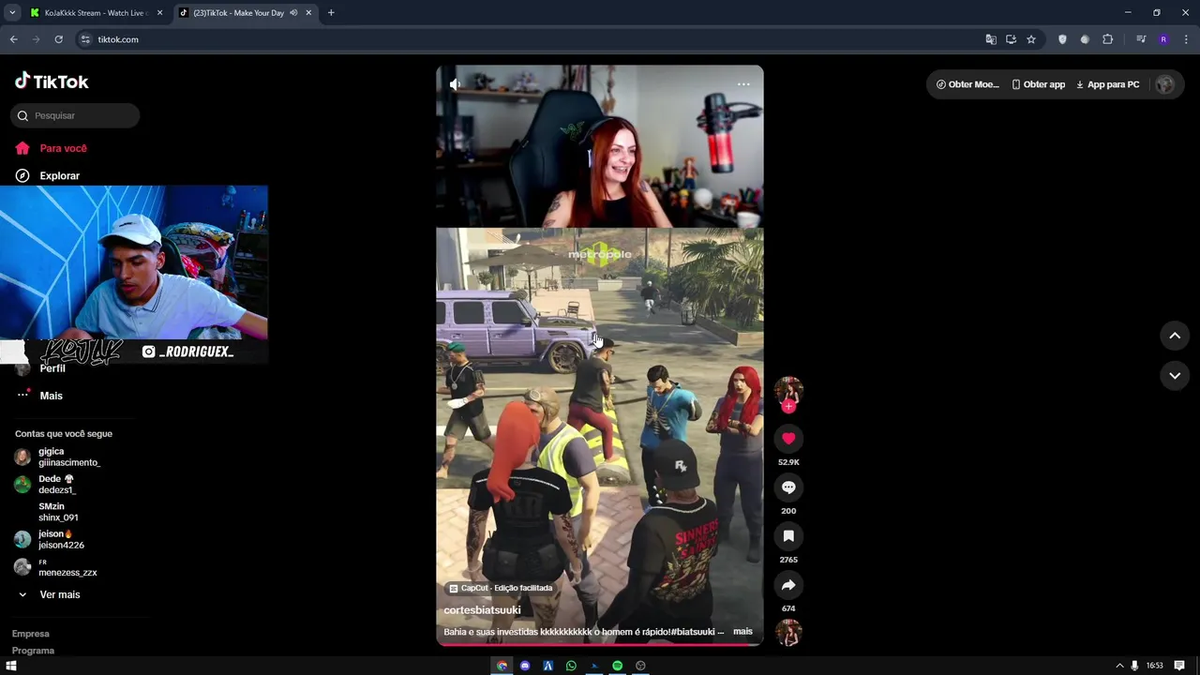The image size is (1200, 675).
Task: Click the share arrow icon
Action: [x=788, y=584]
